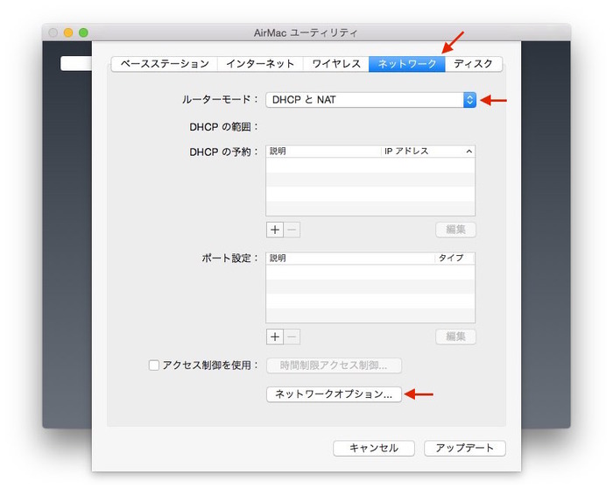Click the ネットワーク tab

tap(407, 64)
